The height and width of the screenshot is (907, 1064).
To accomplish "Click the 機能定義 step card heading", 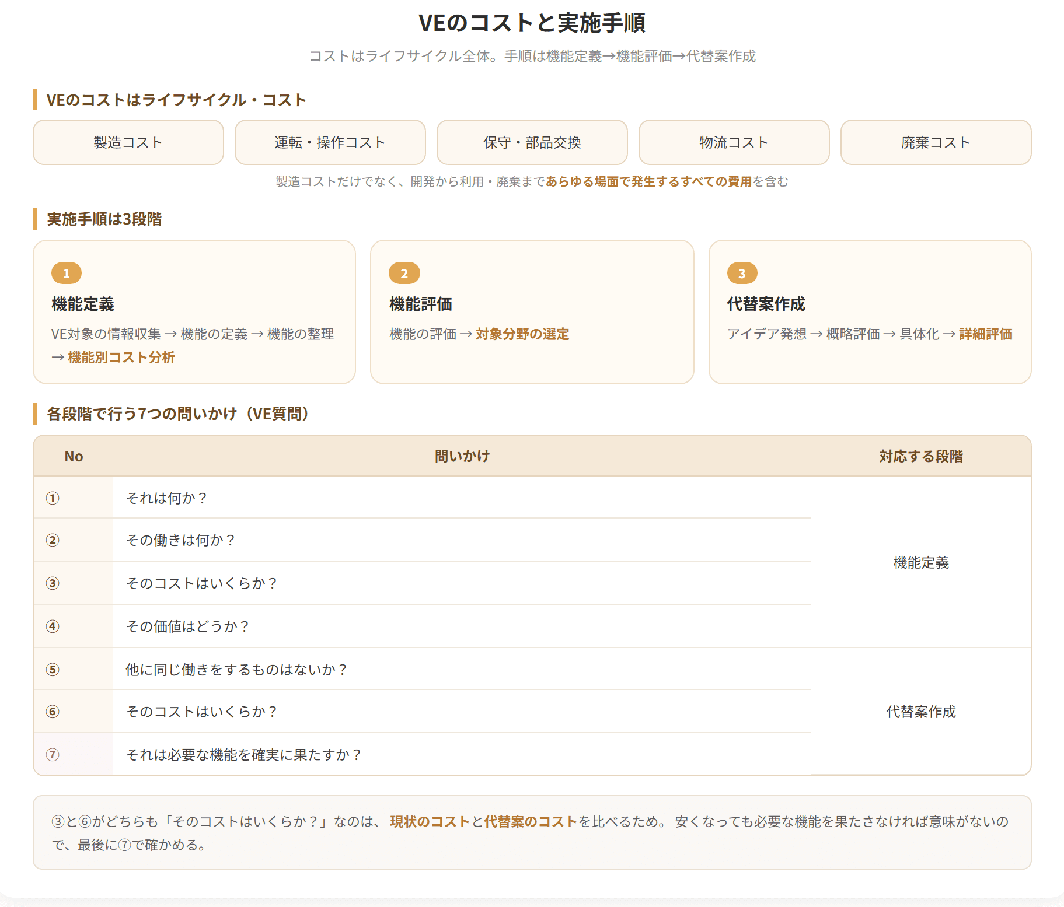I will [83, 304].
